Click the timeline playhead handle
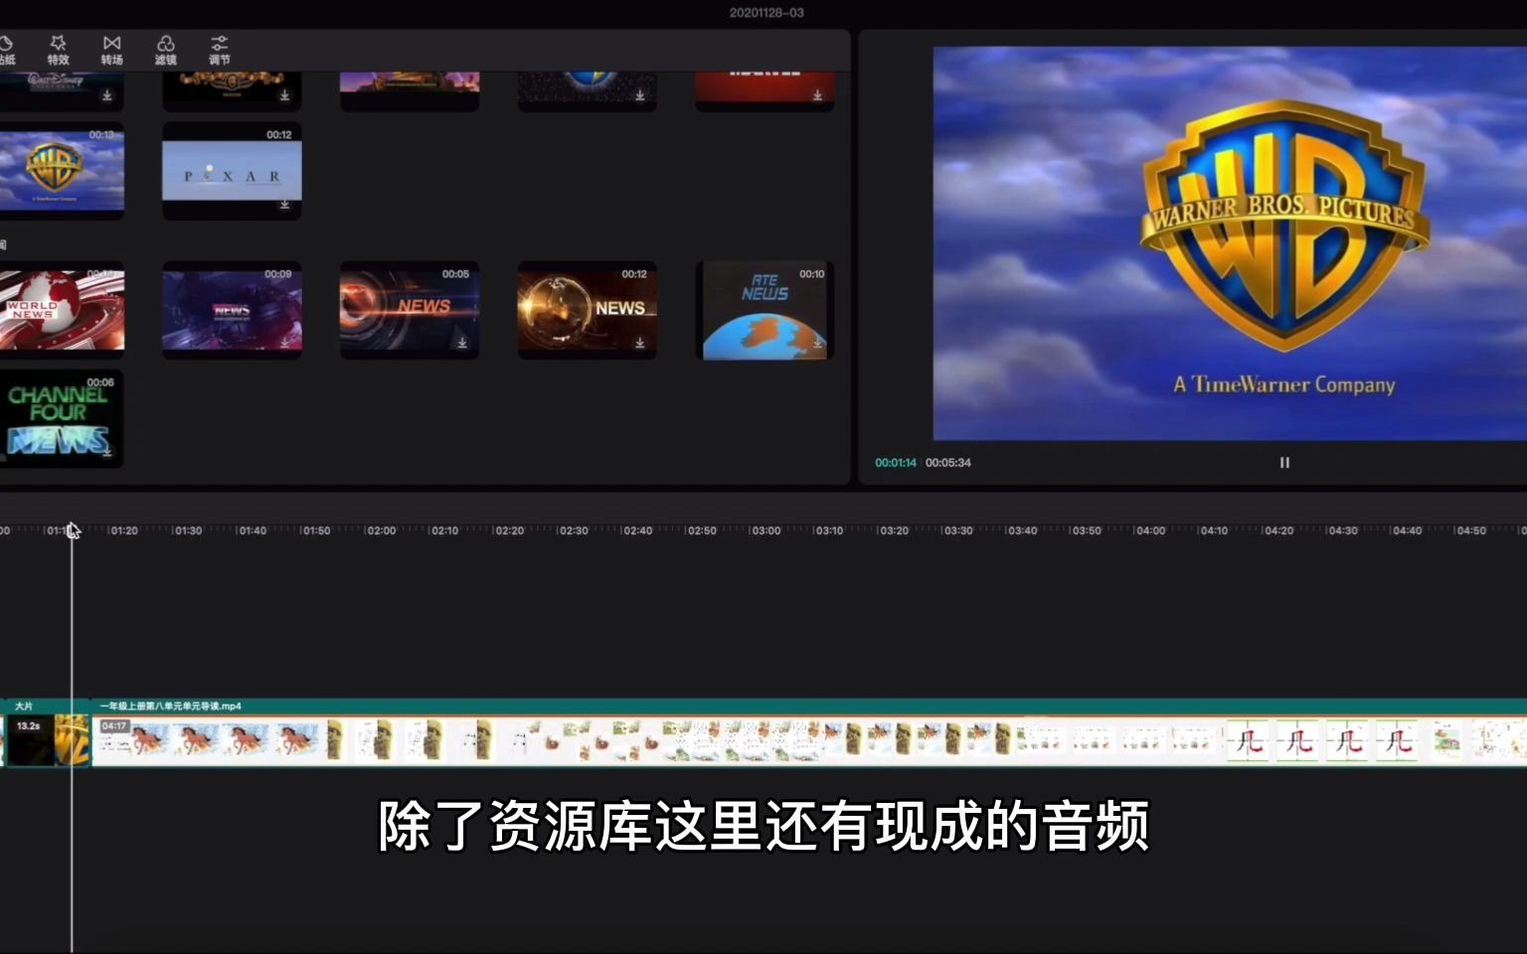Image resolution: width=1527 pixels, height=954 pixels. [x=72, y=530]
